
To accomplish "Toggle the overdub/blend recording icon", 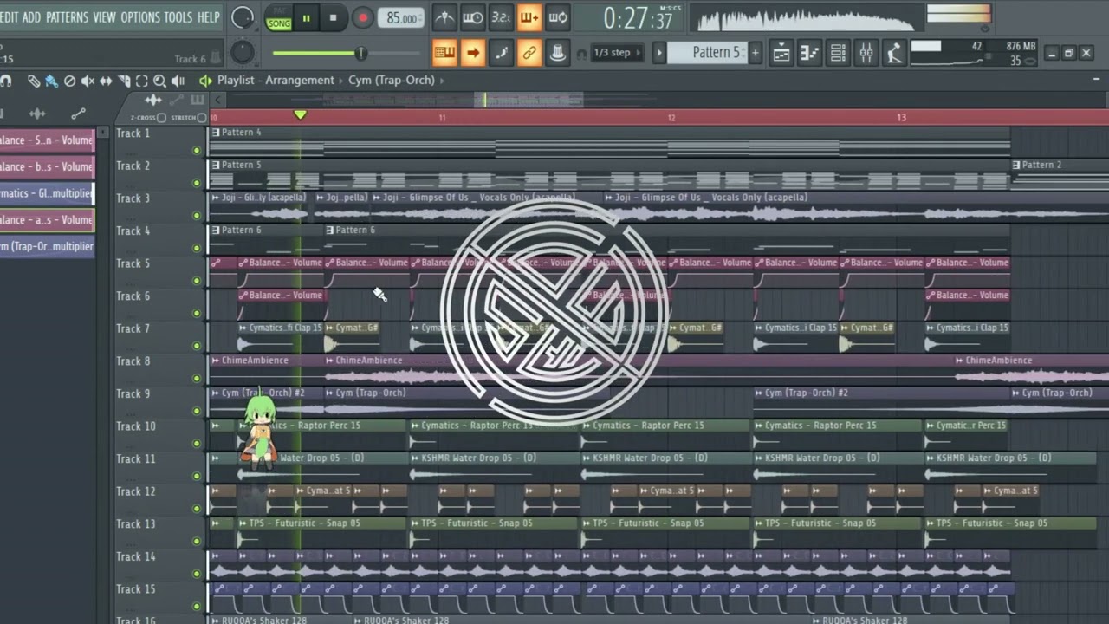I will pyautogui.click(x=529, y=17).
